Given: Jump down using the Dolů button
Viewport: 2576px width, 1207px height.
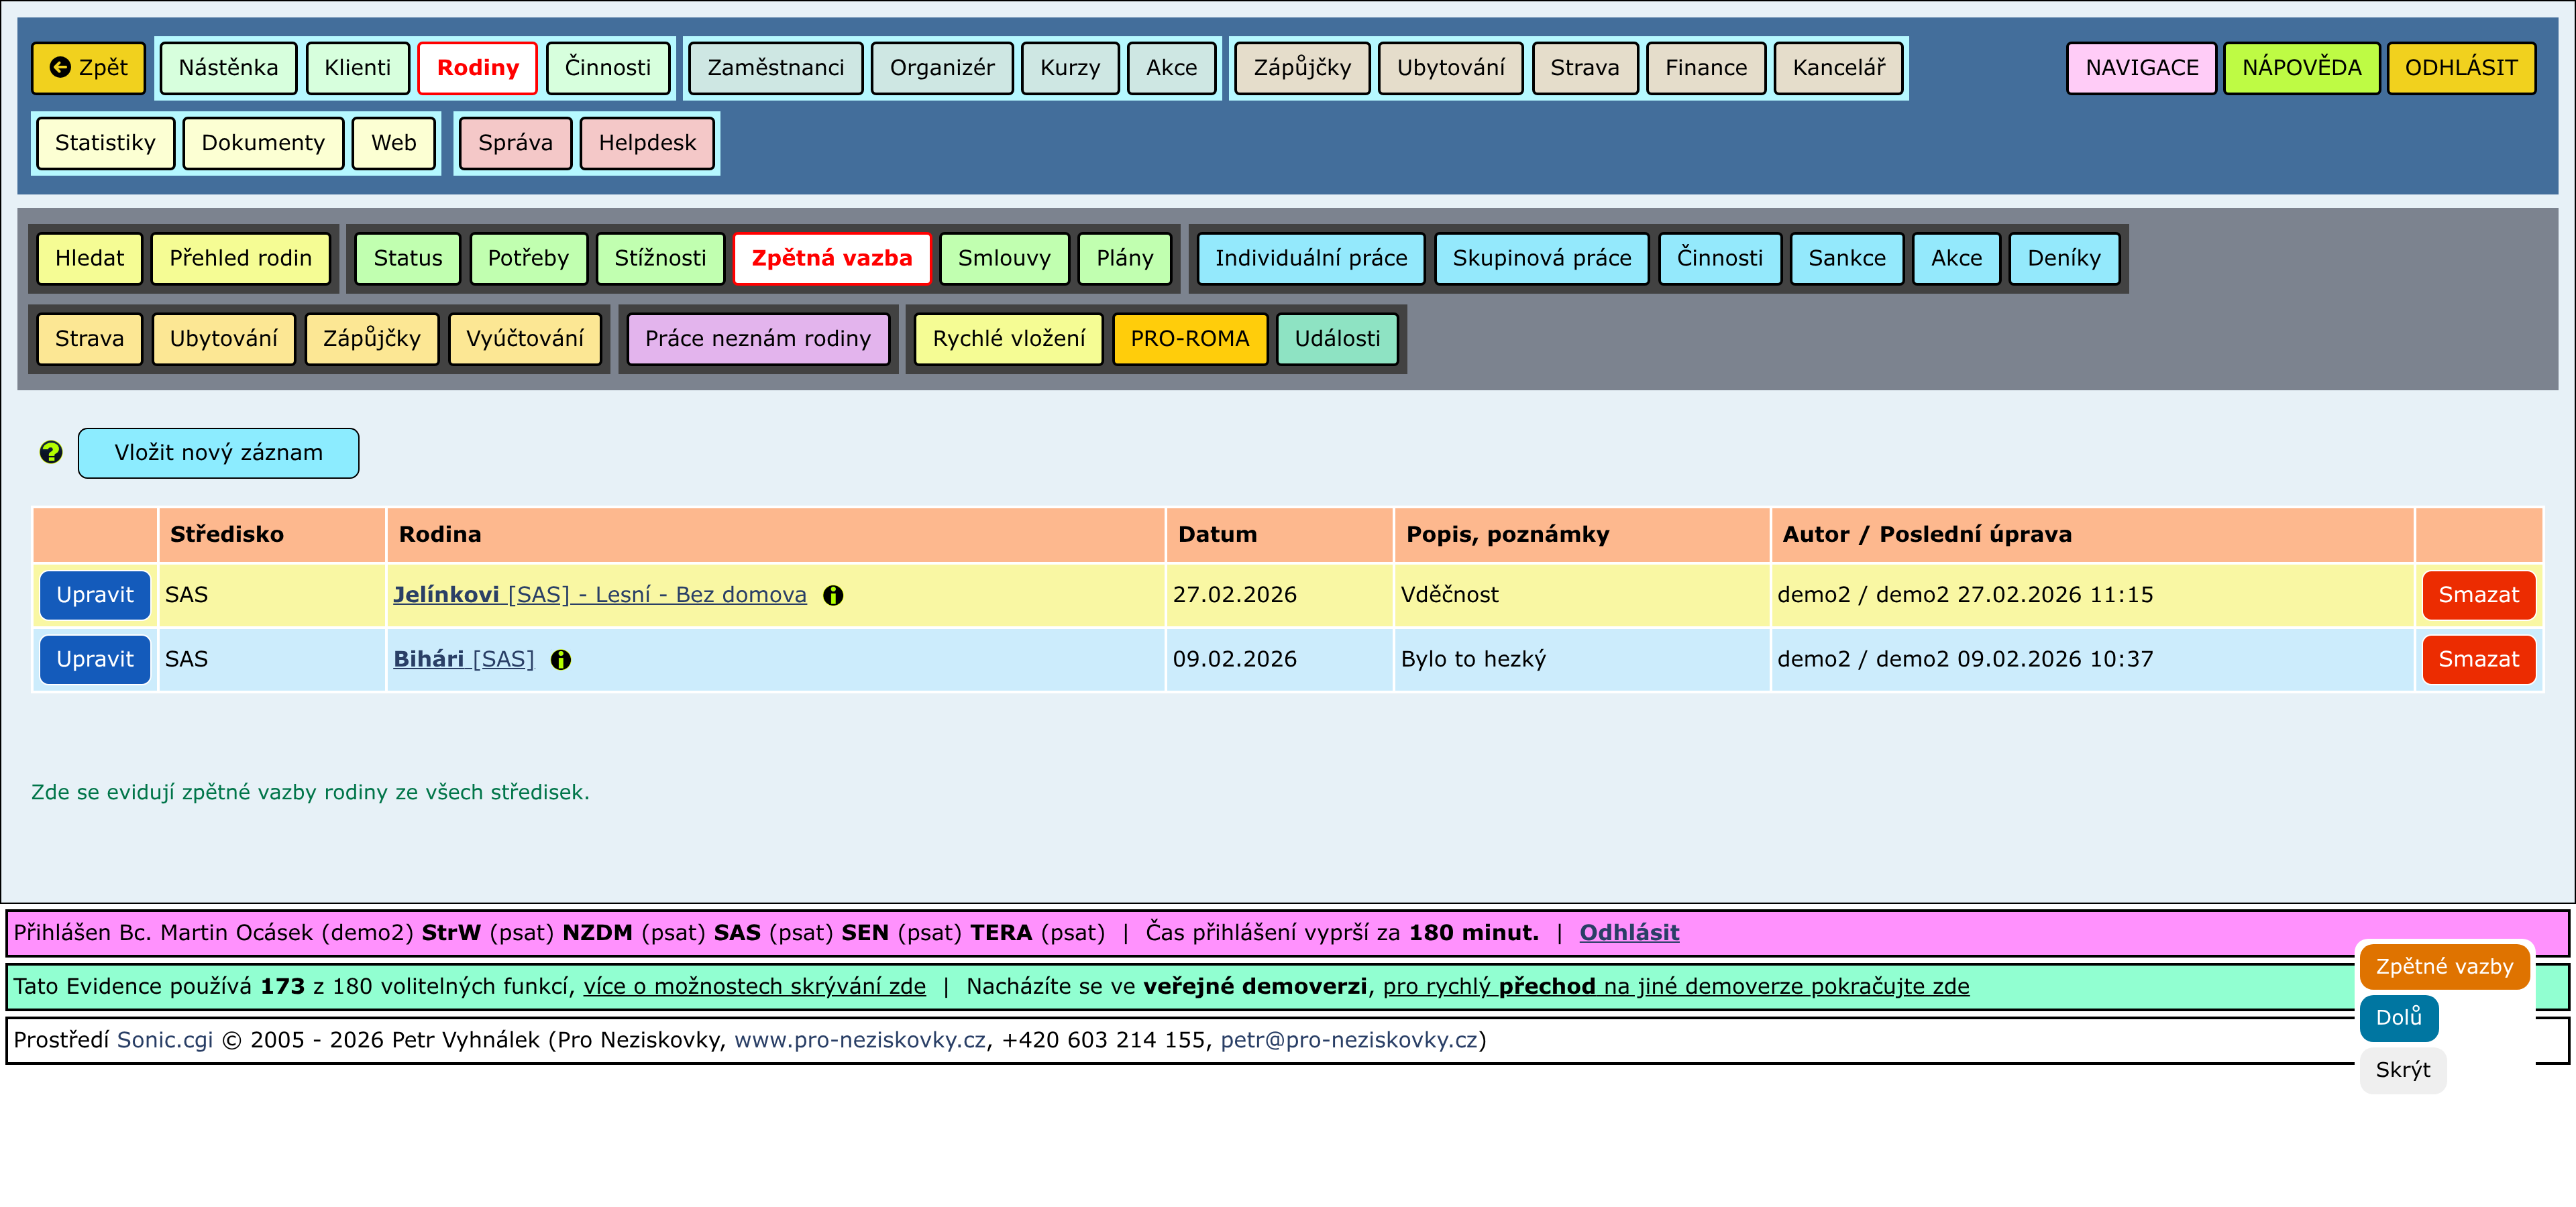Looking at the screenshot, I should coord(2398,1017).
